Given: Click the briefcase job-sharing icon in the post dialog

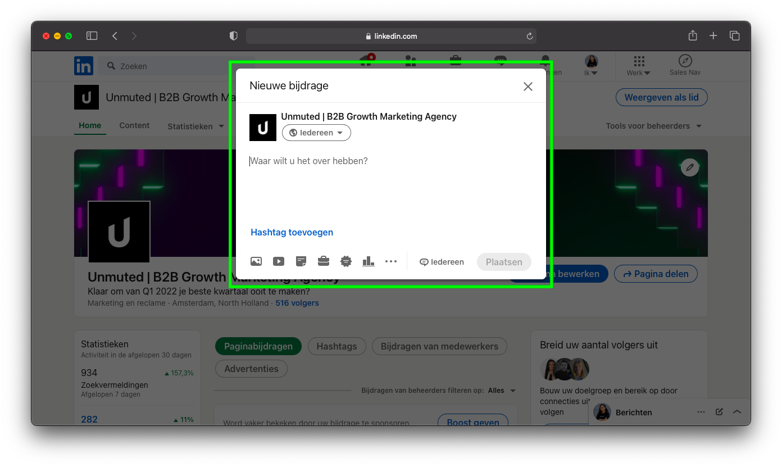Looking at the screenshot, I should point(324,261).
